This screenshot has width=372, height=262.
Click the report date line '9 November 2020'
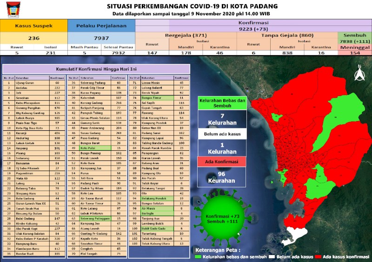pos(191,14)
